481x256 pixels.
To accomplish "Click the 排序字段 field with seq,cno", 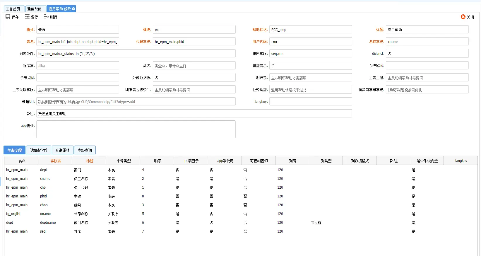I will pos(311,53).
